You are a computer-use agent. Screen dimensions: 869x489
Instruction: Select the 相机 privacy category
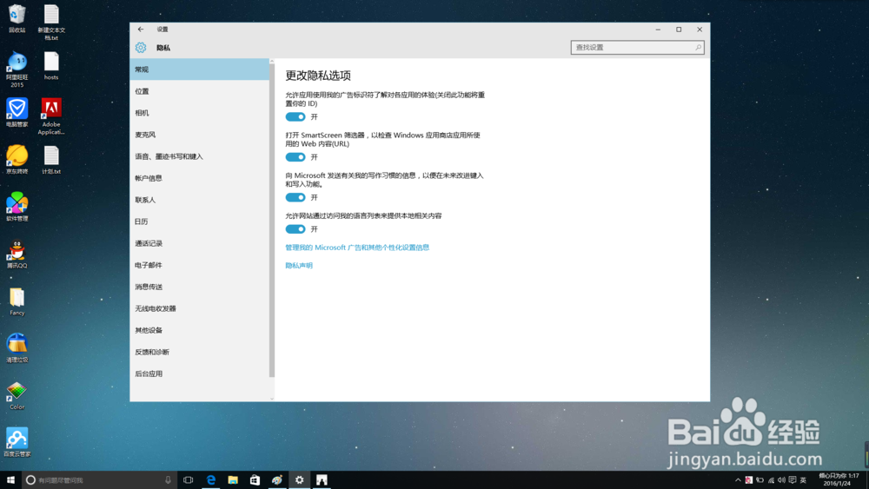(200, 113)
